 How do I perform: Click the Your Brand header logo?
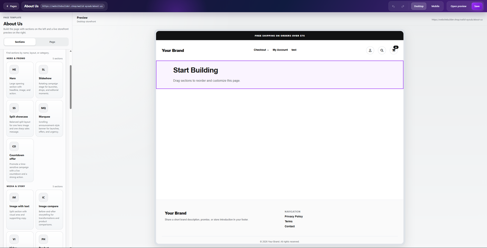point(173,50)
